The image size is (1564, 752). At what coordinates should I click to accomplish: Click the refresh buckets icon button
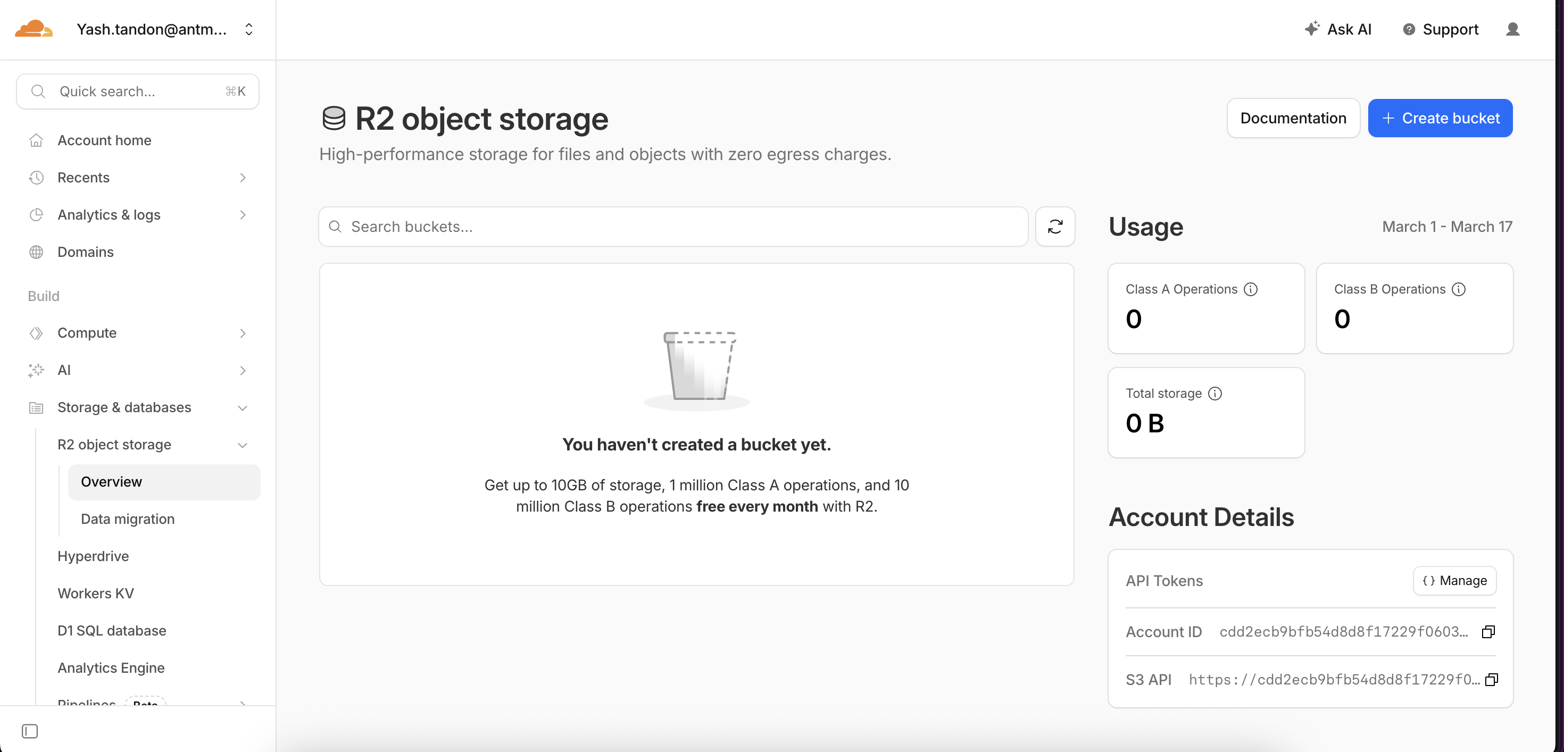(x=1055, y=227)
